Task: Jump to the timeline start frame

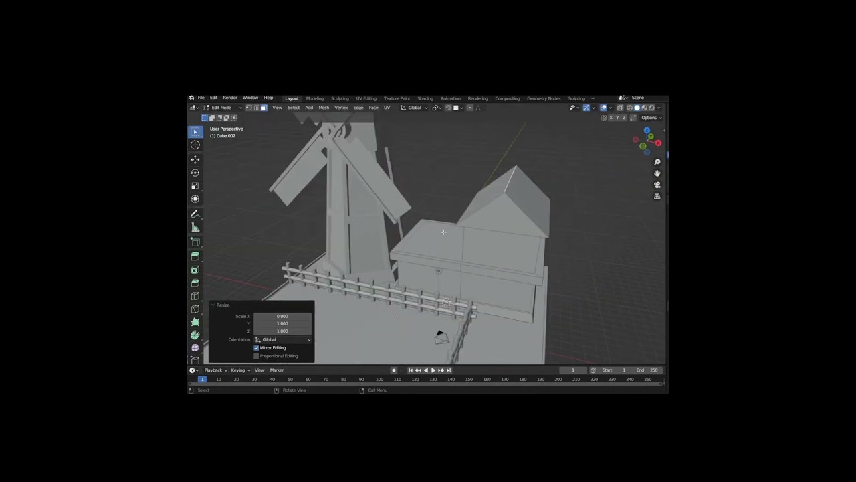Action: tap(411, 370)
